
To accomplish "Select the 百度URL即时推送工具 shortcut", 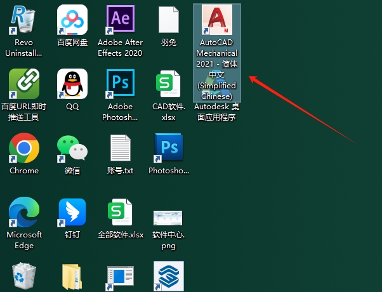I will 24,84.
